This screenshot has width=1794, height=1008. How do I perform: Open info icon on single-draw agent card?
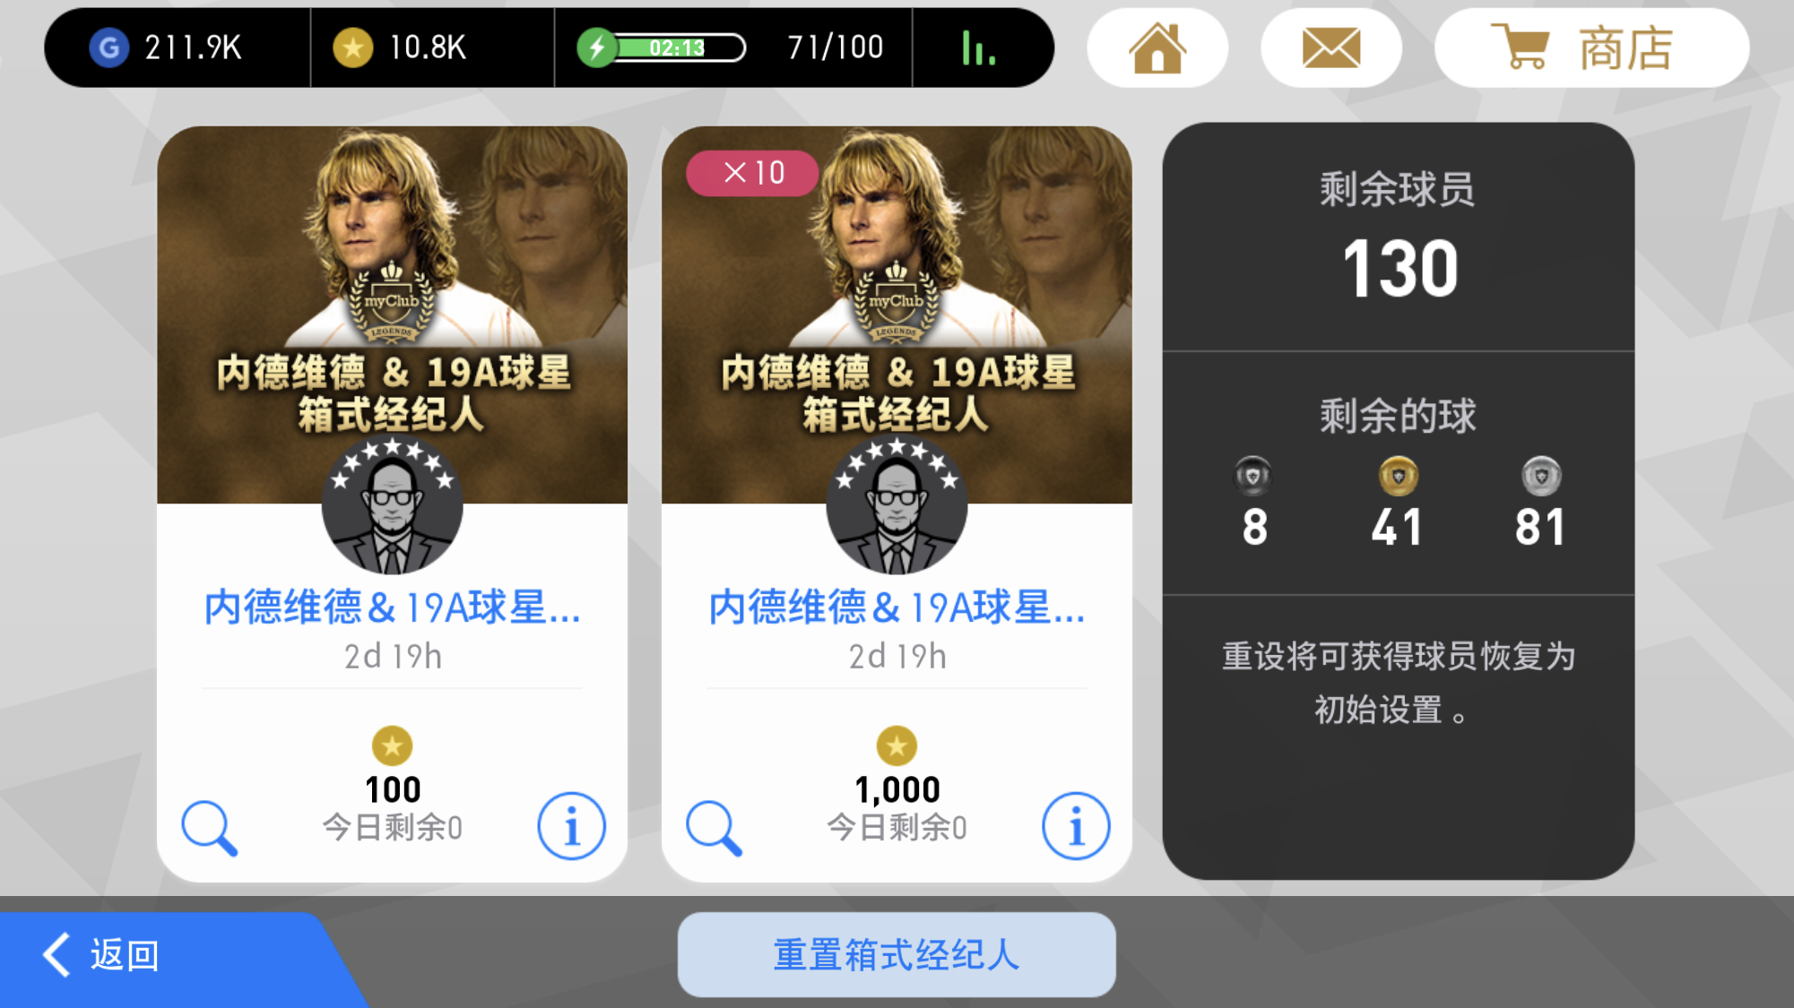pyautogui.click(x=571, y=826)
